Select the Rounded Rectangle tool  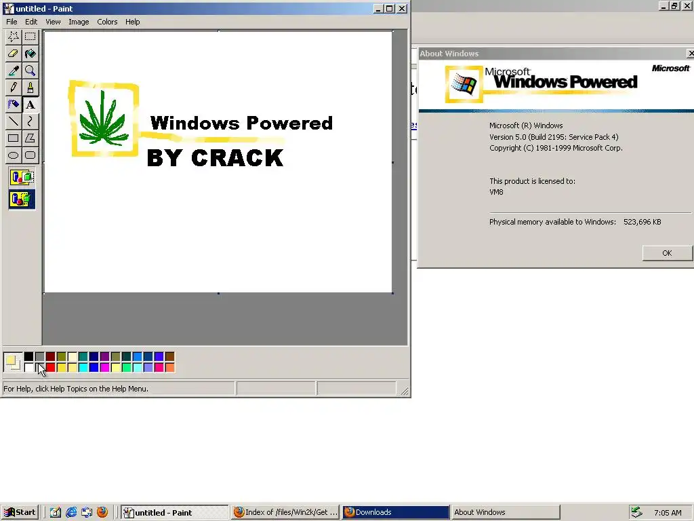(x=30, y=155)
